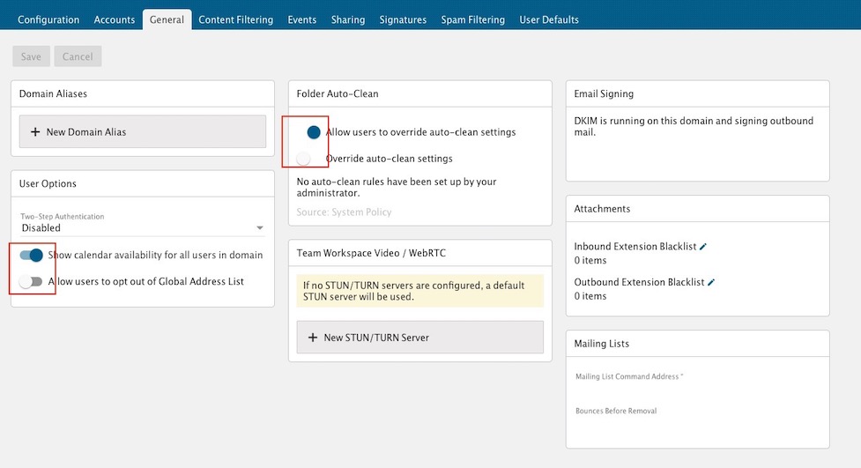
Task: Edit the Inbound Extension Blacklist pencil icon
Action: [x=703, y=247]
